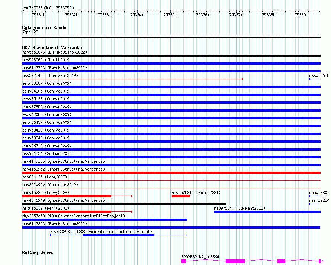Click the nssv19230 label

(x=319, y=200)
